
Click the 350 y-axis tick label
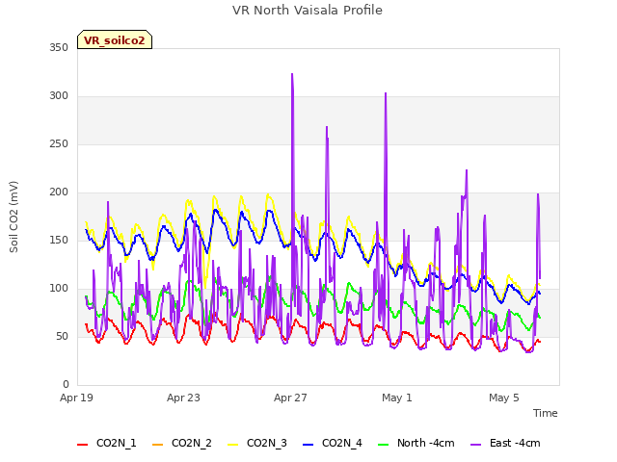(x=59, y=47)
